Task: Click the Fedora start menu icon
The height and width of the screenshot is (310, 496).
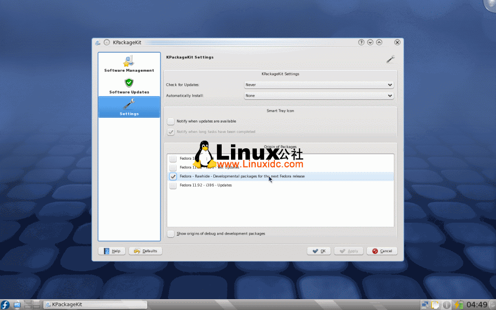Action: click(x=4, y=304)
